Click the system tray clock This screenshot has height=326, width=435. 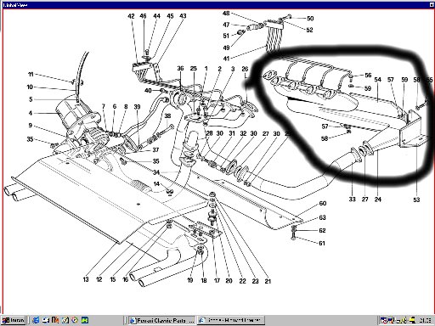pos(425,320)
